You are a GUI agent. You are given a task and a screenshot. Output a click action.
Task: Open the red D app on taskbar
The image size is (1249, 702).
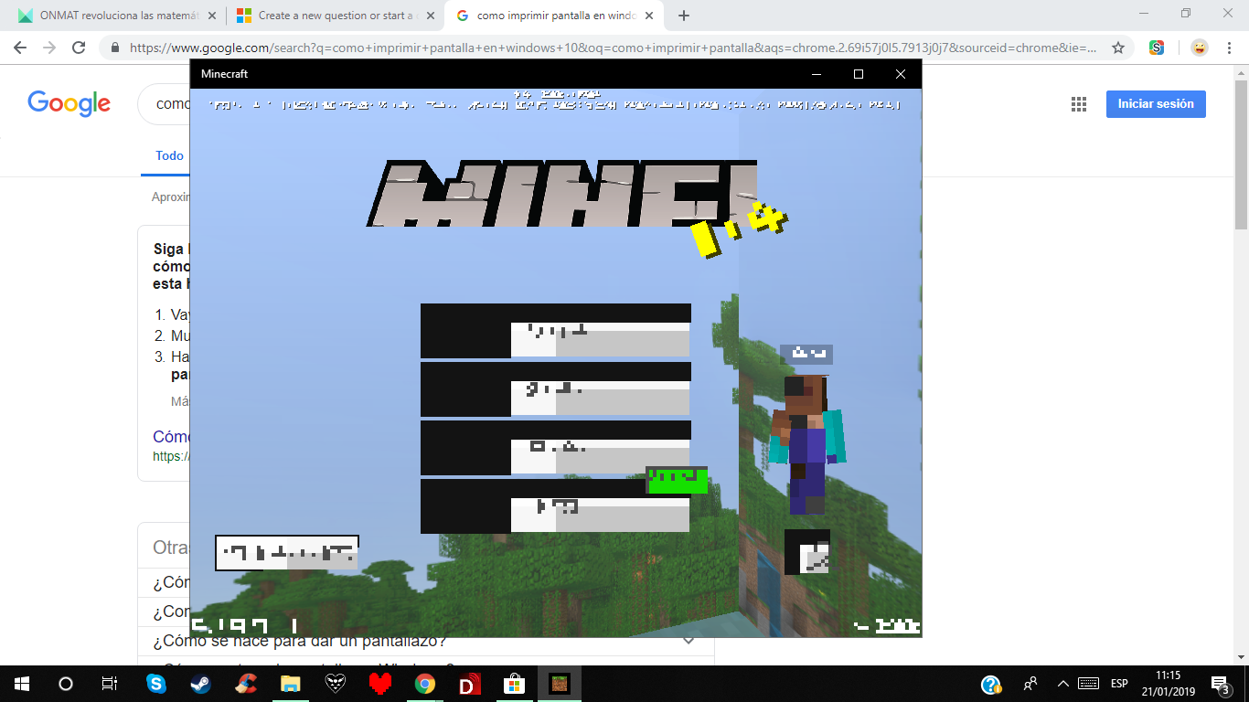[x=469, y=684]
